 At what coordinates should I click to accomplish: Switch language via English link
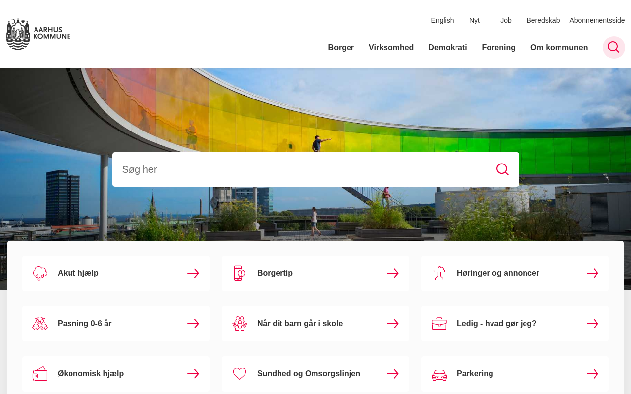click(442, 20)
